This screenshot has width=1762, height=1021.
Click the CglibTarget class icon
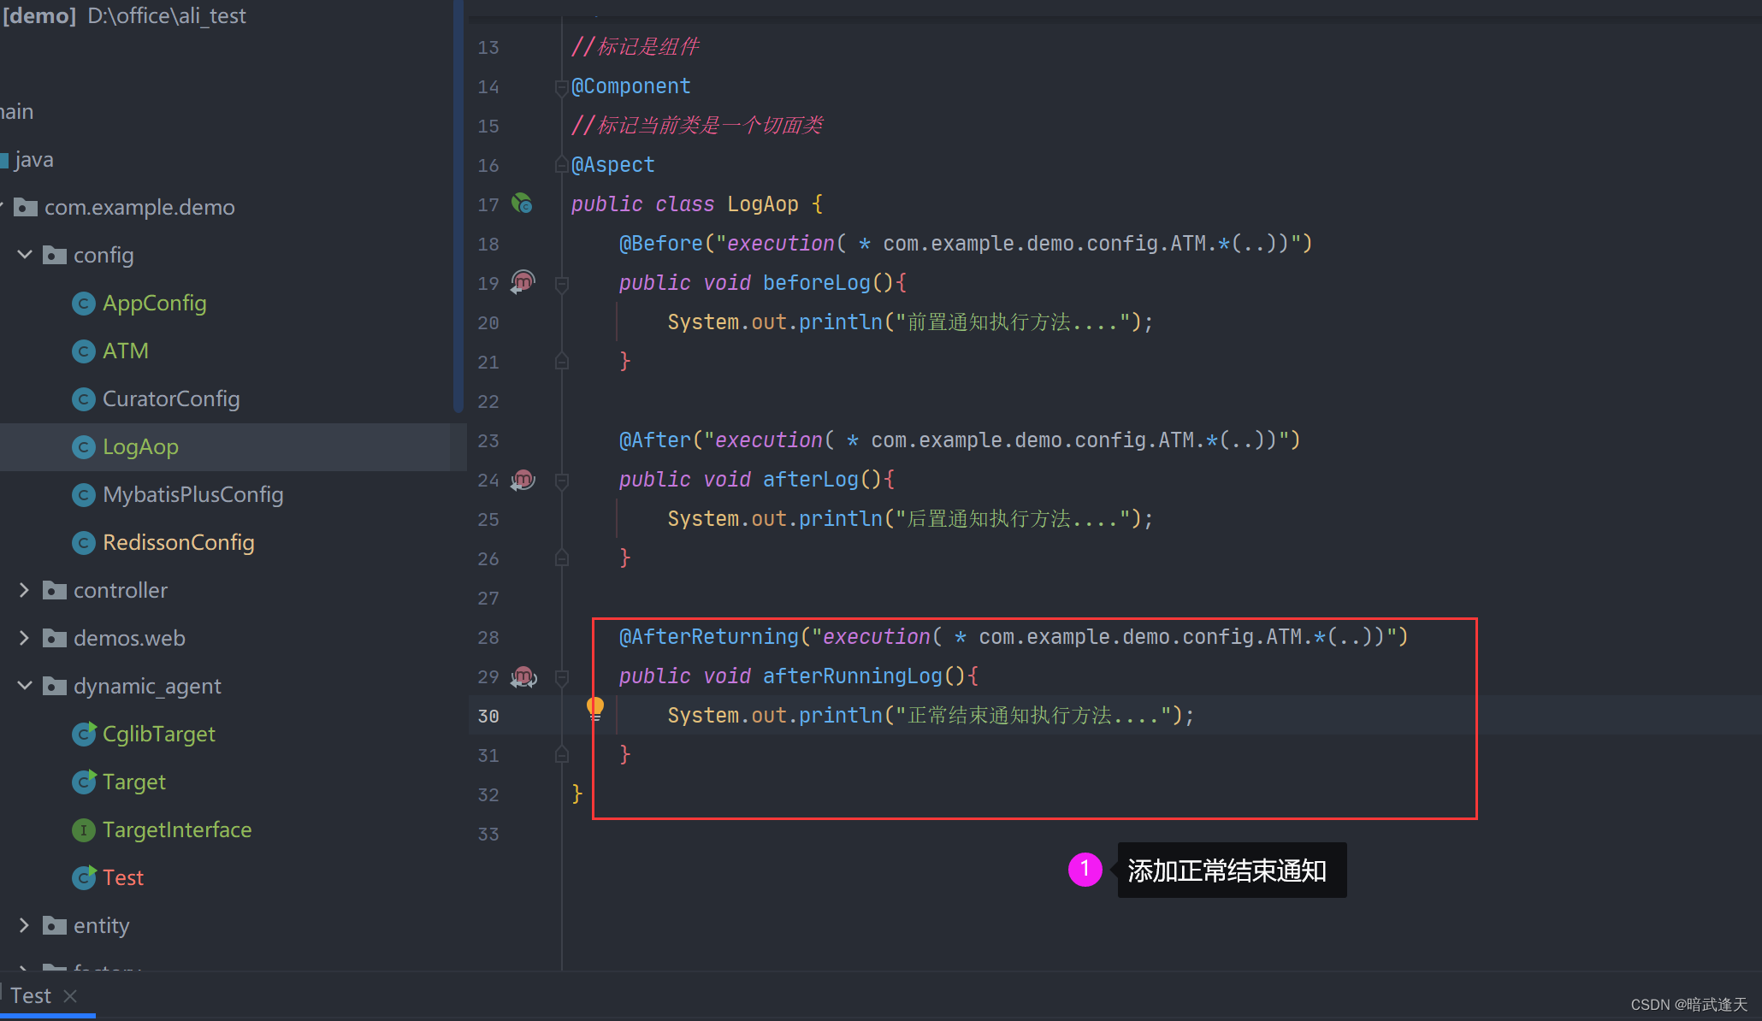point(83,735)
